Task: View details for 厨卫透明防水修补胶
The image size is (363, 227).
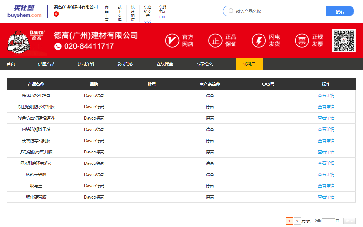Action: [326, 107]
